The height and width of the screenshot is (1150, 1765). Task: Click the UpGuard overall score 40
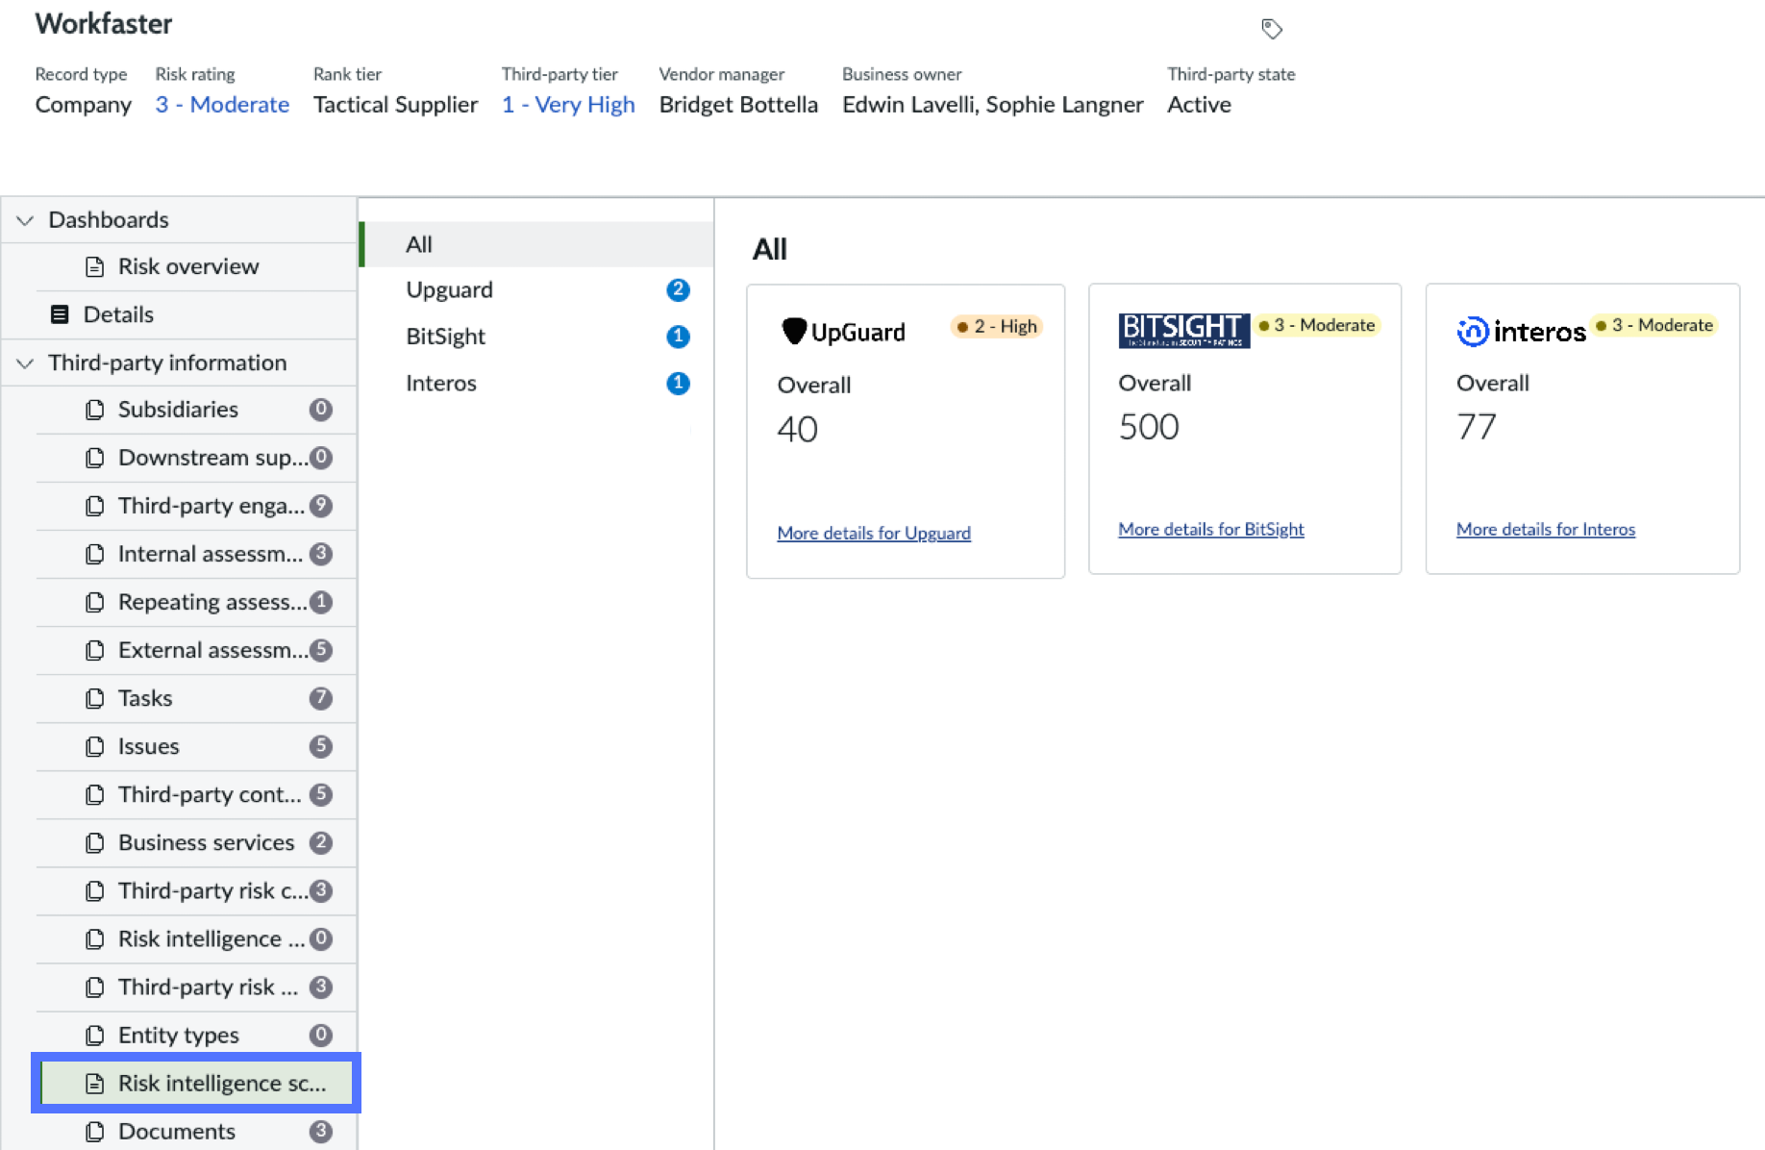pos(798,429)
